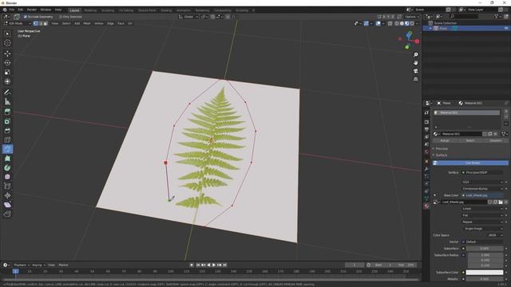The height and width of the screenshot is (287, 511).
Task: Adjust the Subsurface value slider
Action: click(485, 249)
